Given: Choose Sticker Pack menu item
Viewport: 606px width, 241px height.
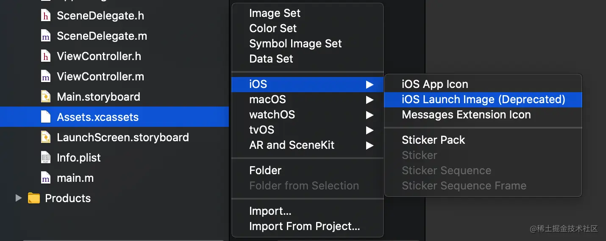Looking at the screenshot, I should point(483,140).
